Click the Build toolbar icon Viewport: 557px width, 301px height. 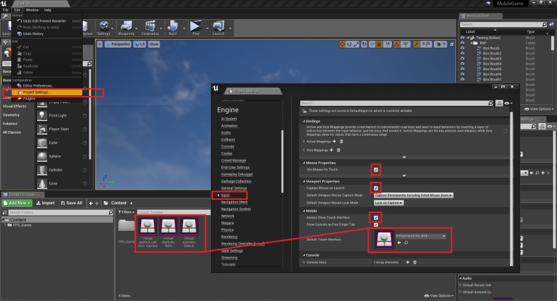pos(173,26)
